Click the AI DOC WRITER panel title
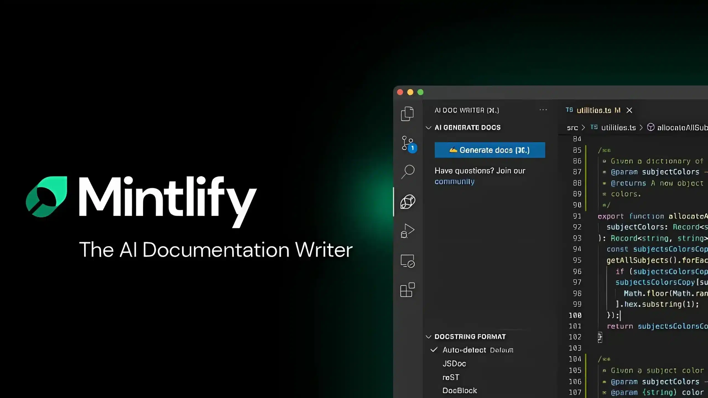 point(467,110)
